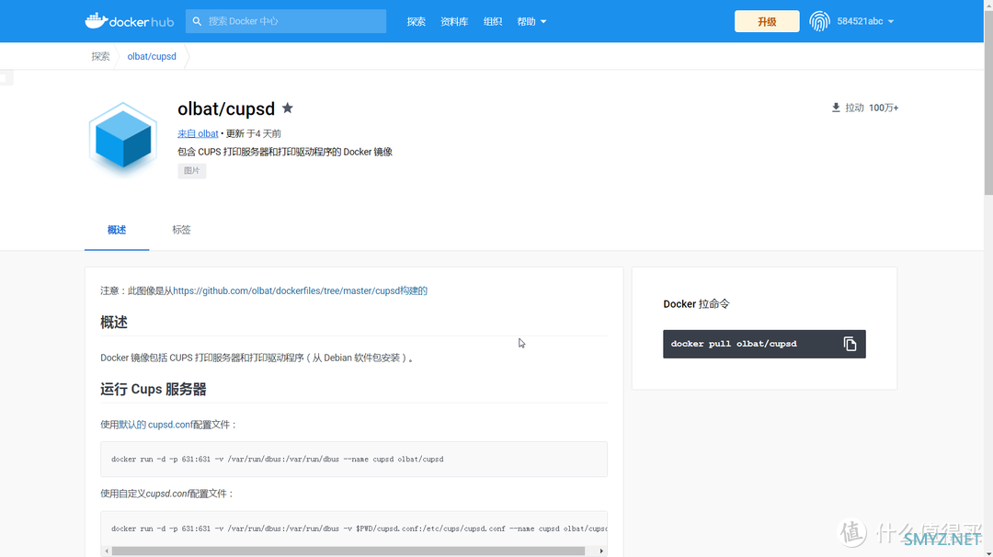Click the docker pull olbat/cupsd text
The height and width of the screenshot is (557, 993).
coord(734,344)
